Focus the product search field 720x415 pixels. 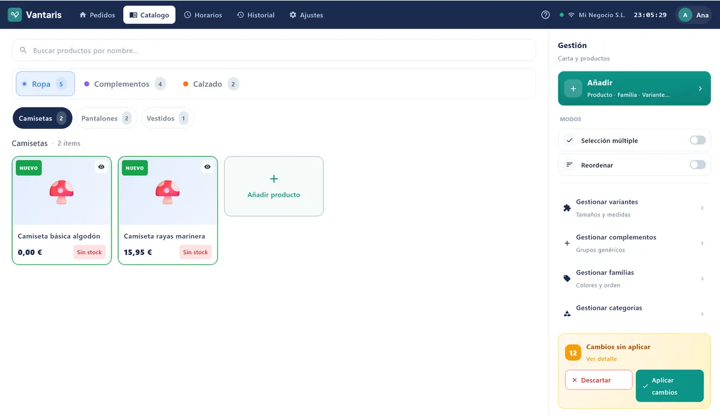(274, 50)
